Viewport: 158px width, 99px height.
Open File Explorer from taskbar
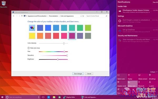click(54, 97)
